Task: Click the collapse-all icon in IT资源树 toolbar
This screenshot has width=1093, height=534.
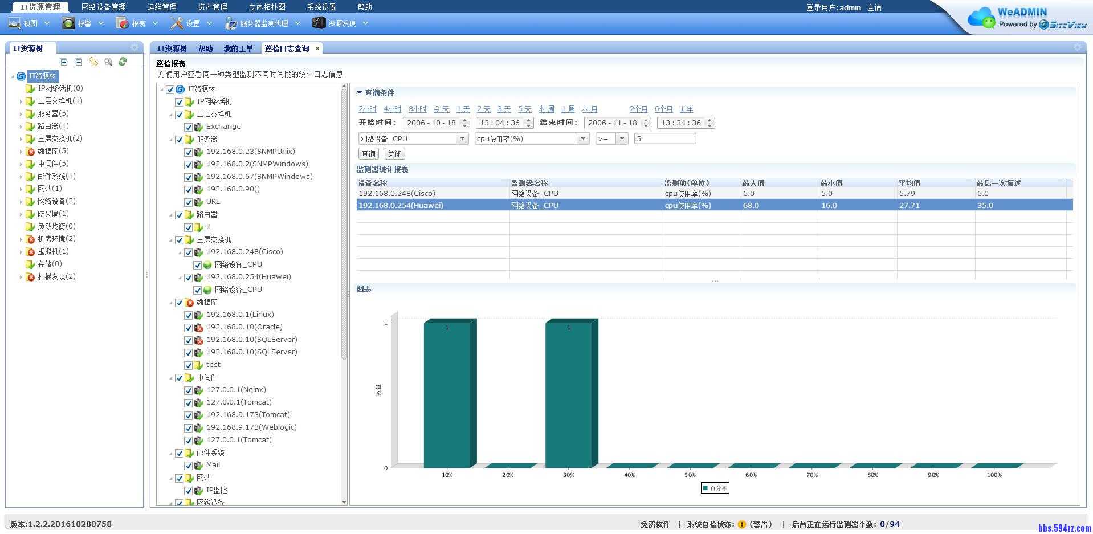Action: click(x=79, y=62)
